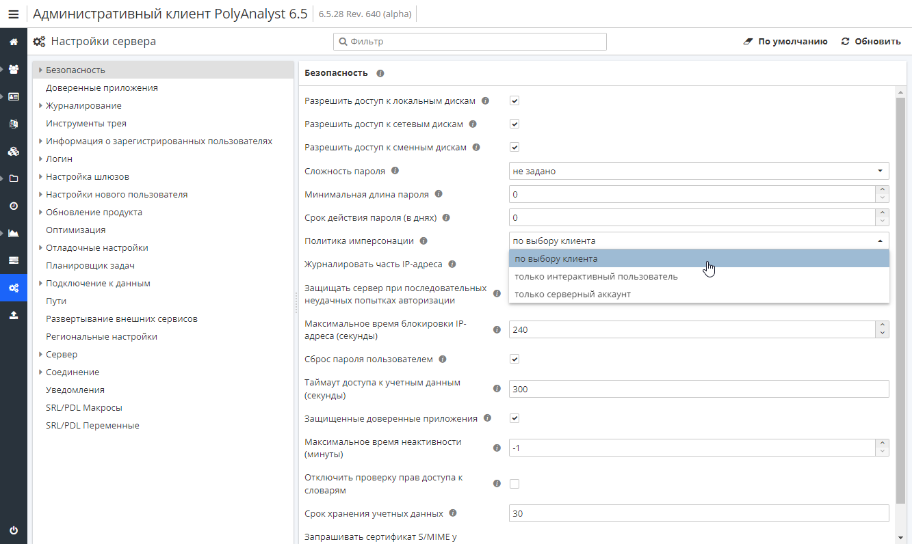Show info for Сброс пароля пользователем
The image size is (912, 544).
click(443, 359)
